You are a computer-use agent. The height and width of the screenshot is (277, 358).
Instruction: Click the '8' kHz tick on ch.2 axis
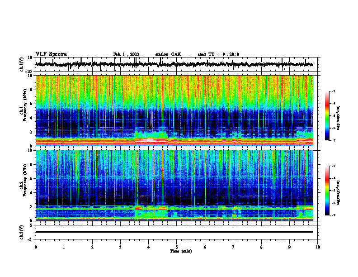point(31,165)
